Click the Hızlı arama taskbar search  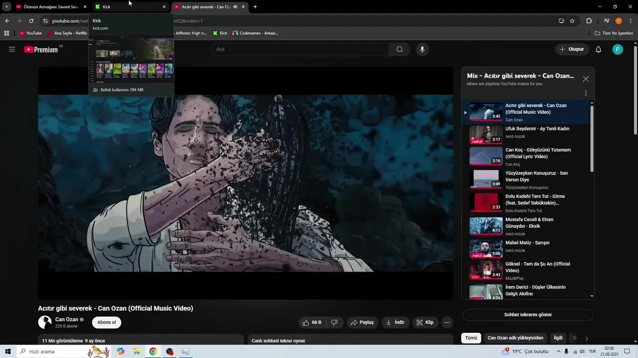pos(63,352)
